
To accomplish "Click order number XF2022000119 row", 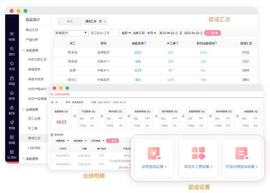I will pyautogui.click(x=63, y=164).
